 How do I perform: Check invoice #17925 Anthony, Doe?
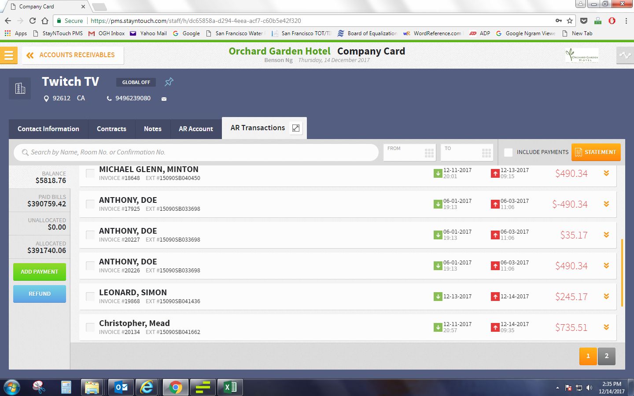pos(90,204)
